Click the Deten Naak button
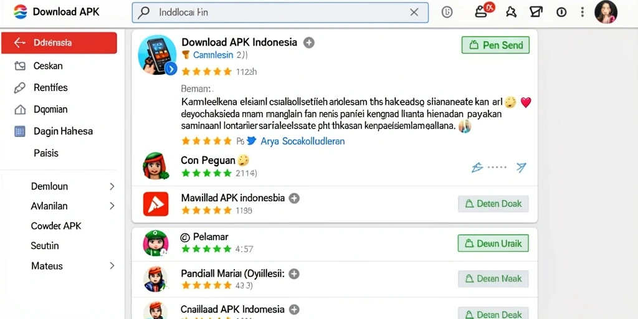 pyautogui.click(x=493, y=279)
